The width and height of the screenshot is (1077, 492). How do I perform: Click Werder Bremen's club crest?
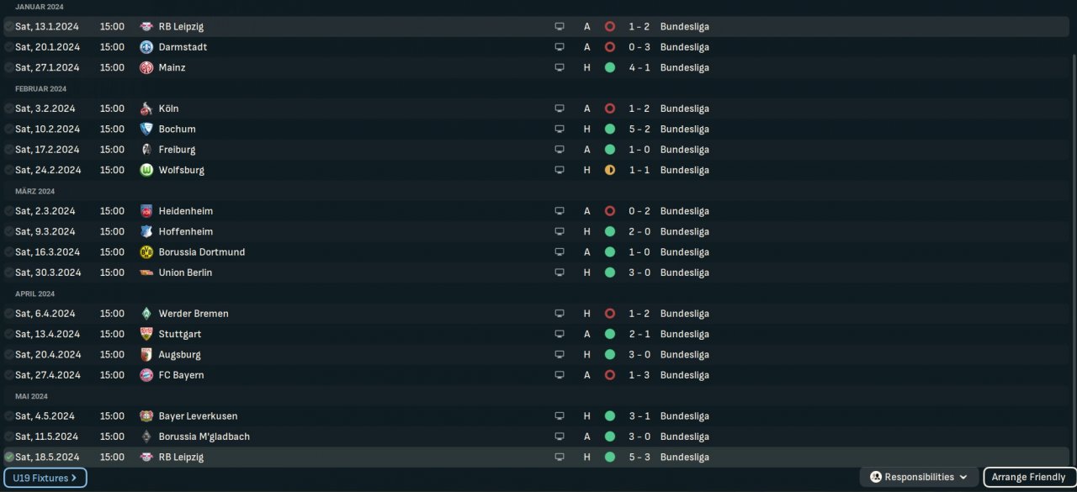pos(146,314)
